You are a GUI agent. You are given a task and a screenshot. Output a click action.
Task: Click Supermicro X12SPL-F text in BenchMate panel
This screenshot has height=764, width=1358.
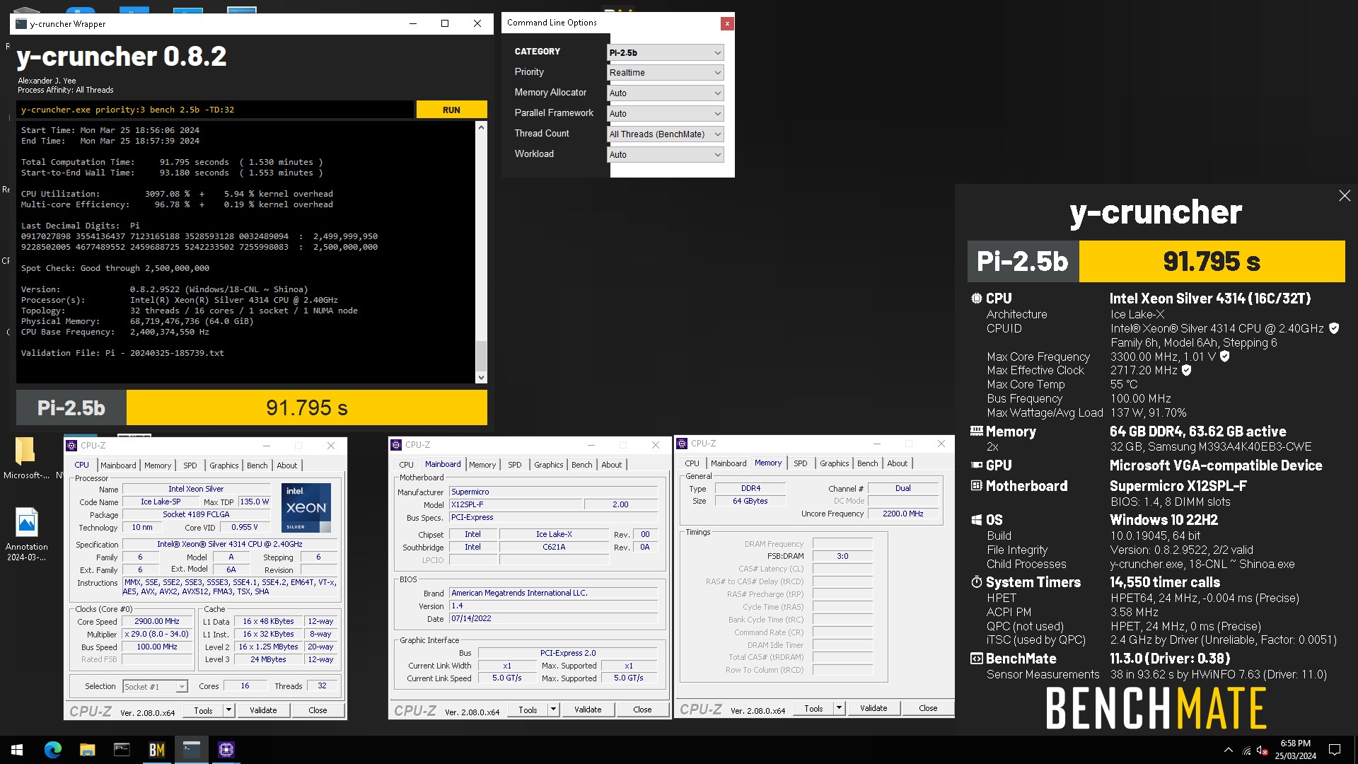1178,486
